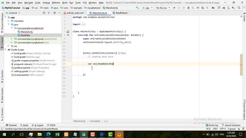The width and height of the screenshot is (246, 138).
Task: Click onCreate() in the bottom breadcrumb
Action: click(95, 121)
